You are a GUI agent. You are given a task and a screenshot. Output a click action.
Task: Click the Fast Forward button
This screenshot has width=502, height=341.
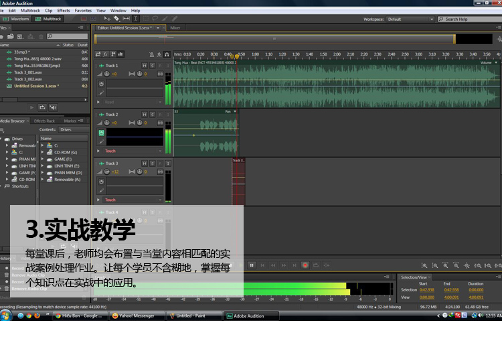284,265
